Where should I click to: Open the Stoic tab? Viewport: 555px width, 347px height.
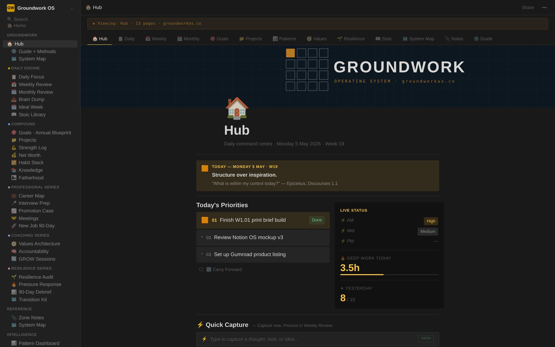(x=383, y=39)
